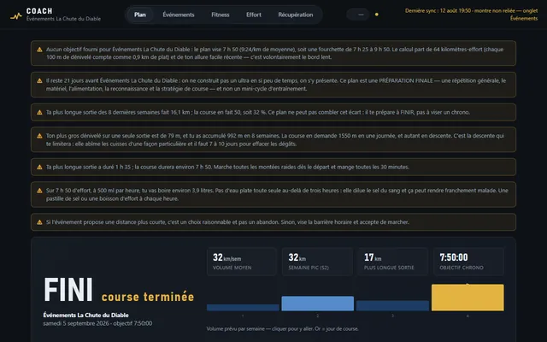The height and width of the screenshot is (342, 547).
Task: Click the 'Aucun objectif fourni' alert text
Action: (x=275, y=53)
